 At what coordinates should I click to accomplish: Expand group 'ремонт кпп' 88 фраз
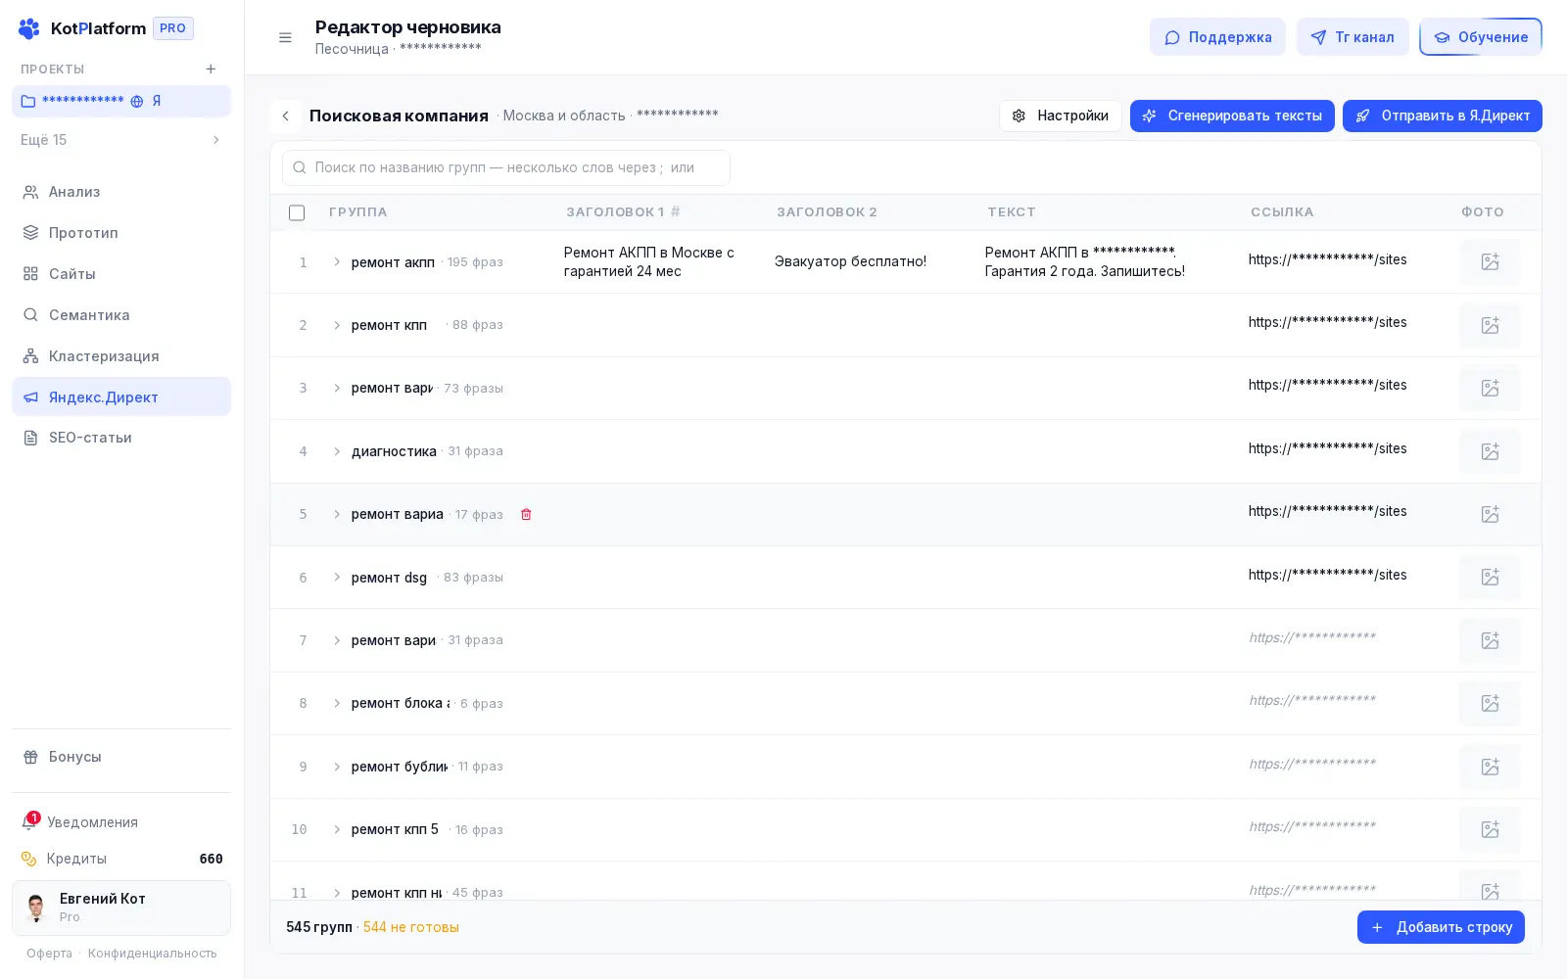pos(337,325)
